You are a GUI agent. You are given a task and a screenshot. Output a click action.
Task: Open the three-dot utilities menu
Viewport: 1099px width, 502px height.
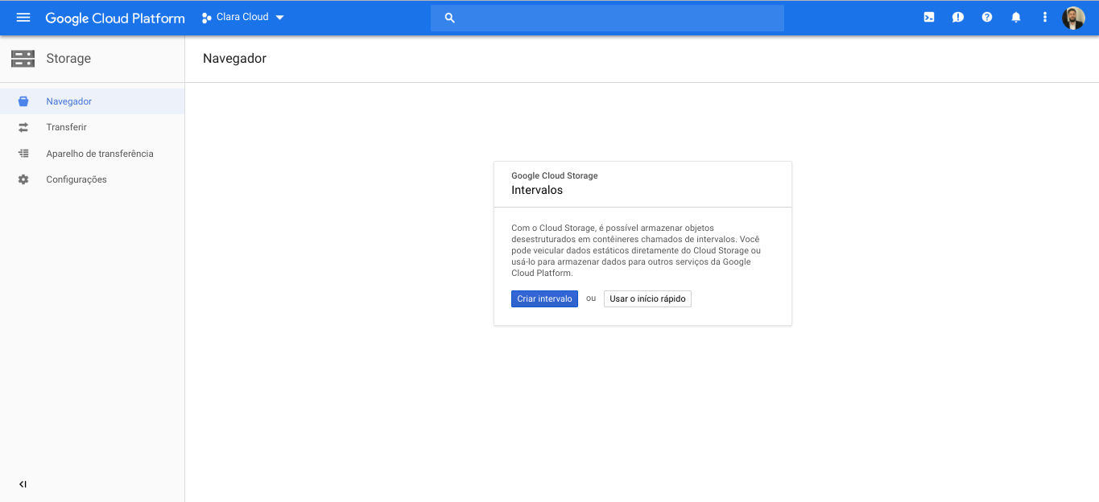tap(1045, 17)
